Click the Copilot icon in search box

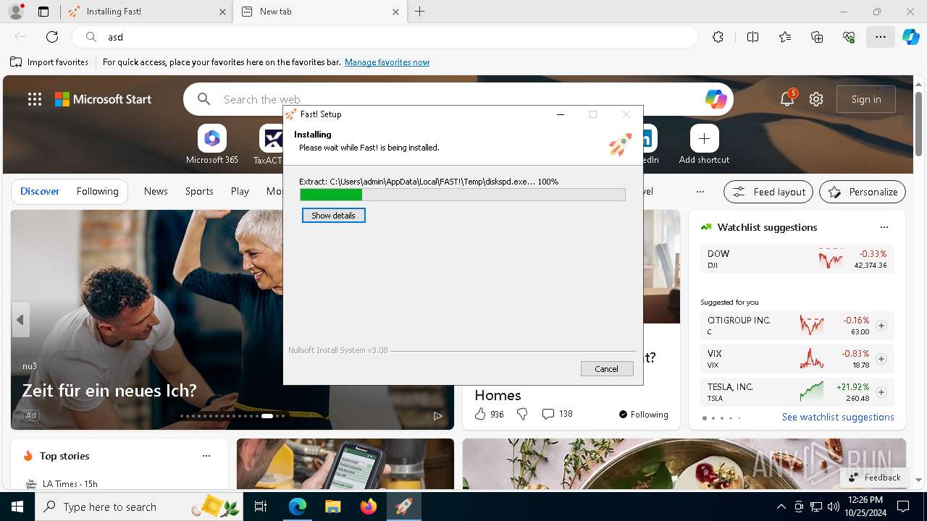[x=716, y=99]
